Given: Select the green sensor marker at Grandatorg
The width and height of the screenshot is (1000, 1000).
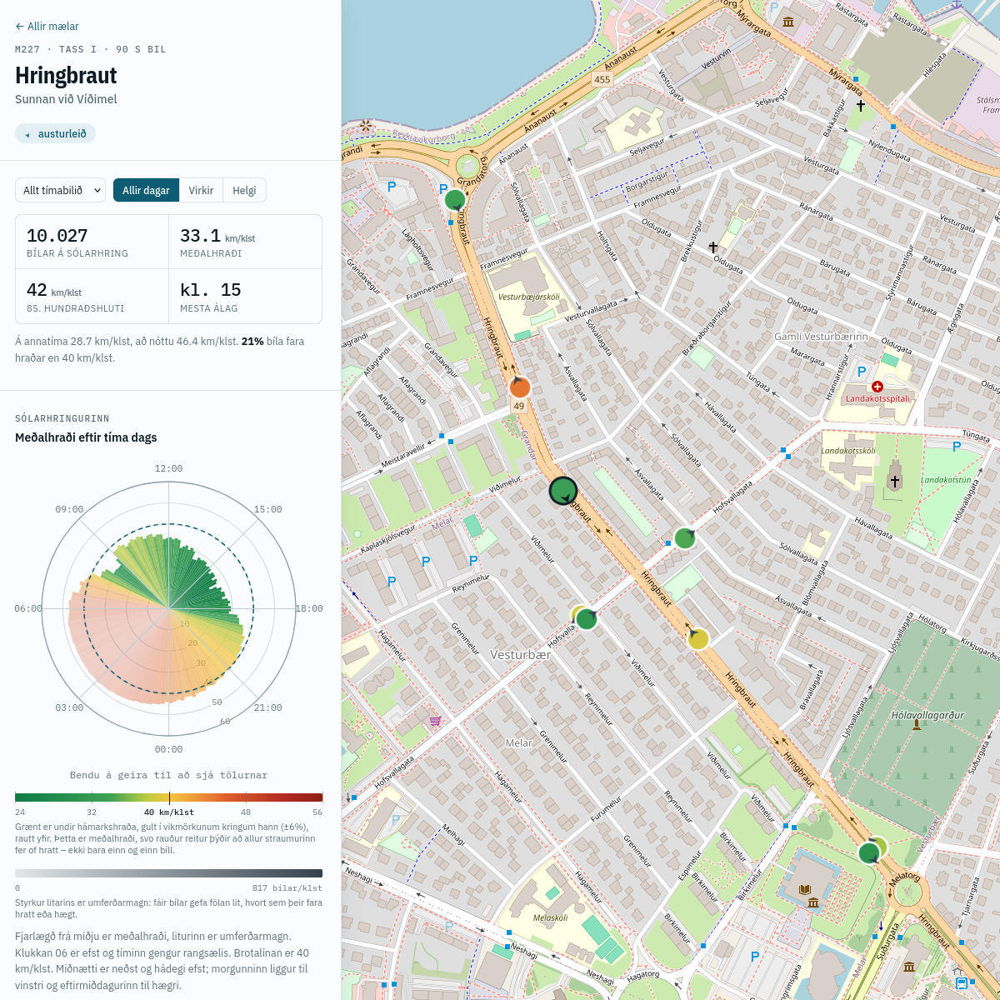Looking at the screenshot, I should tap(455, 200).
